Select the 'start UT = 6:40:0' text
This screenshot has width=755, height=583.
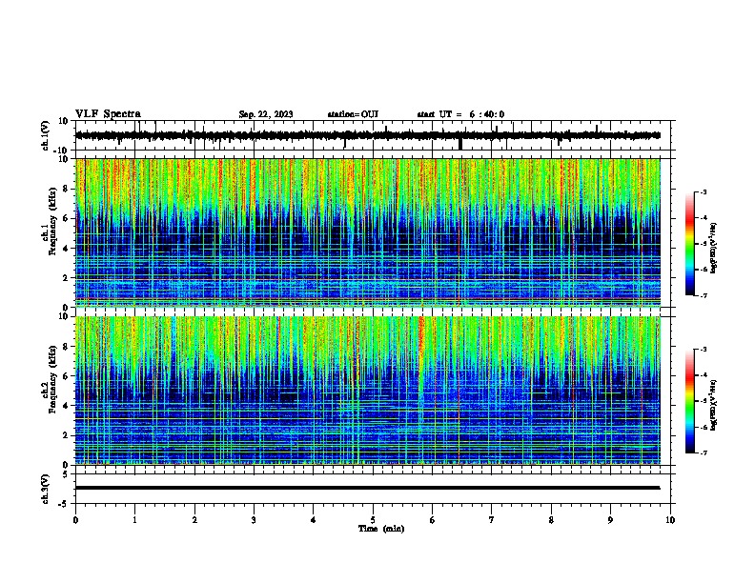click(460, 114)
